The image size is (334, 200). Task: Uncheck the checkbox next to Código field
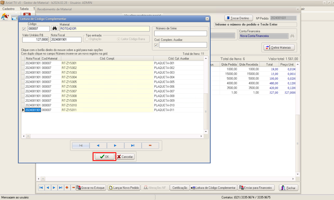(x=24, y=29)
